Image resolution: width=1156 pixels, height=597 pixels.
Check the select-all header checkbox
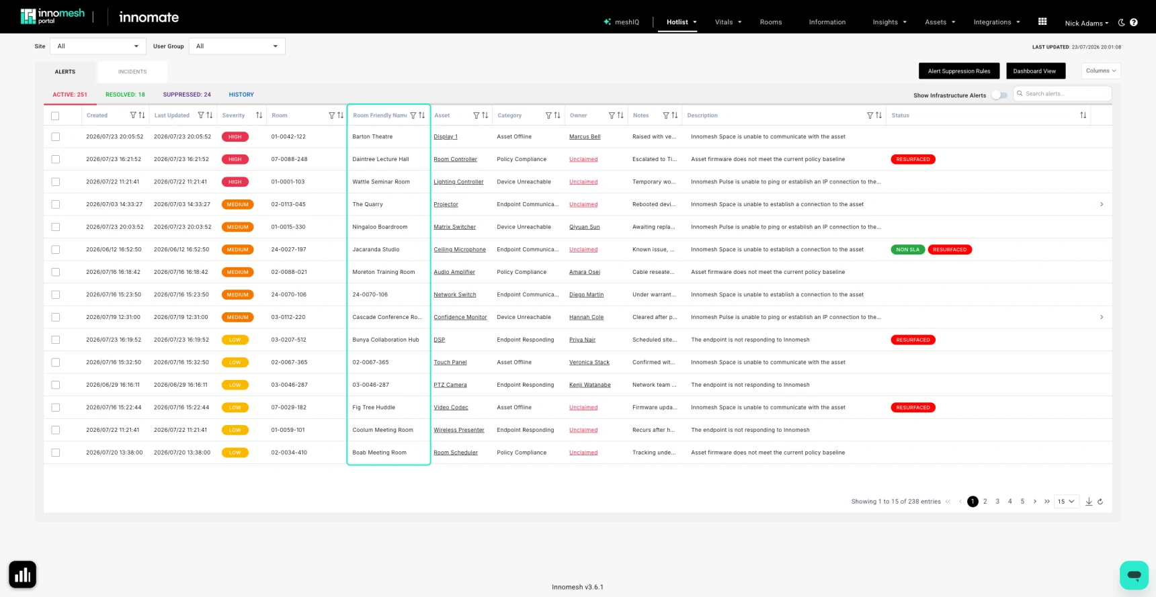click(x=55, y=116)
